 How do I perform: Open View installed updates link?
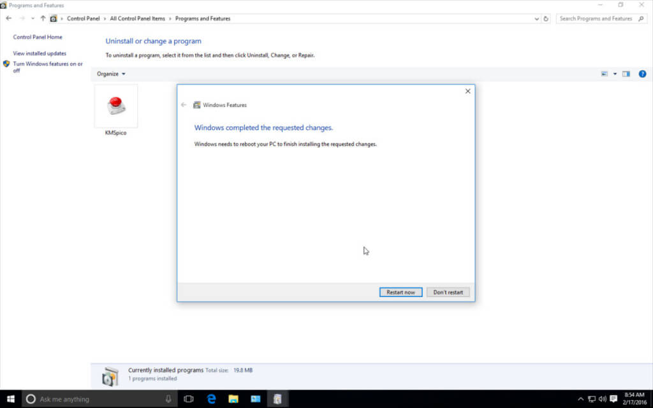click(x=40, y=54)
